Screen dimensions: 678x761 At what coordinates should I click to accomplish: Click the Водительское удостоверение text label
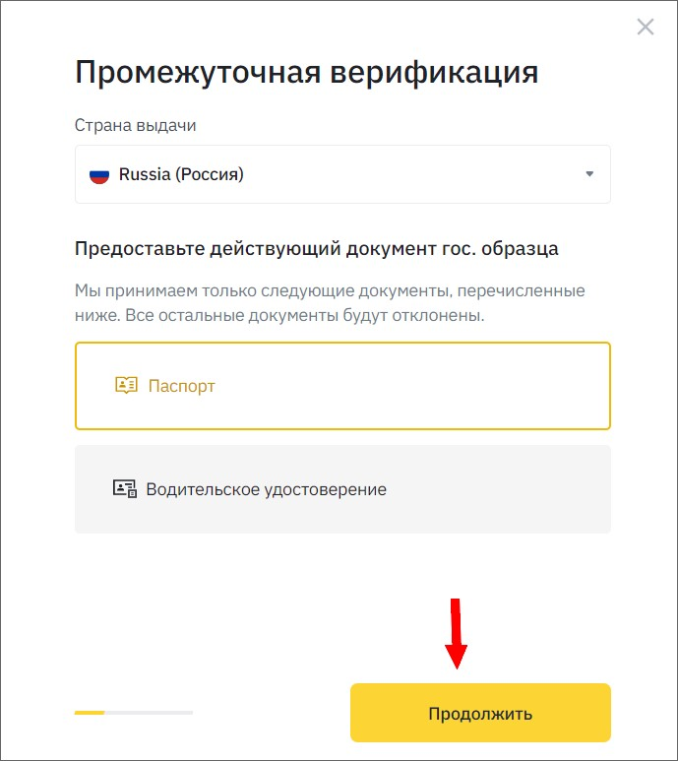click(267, 489)
